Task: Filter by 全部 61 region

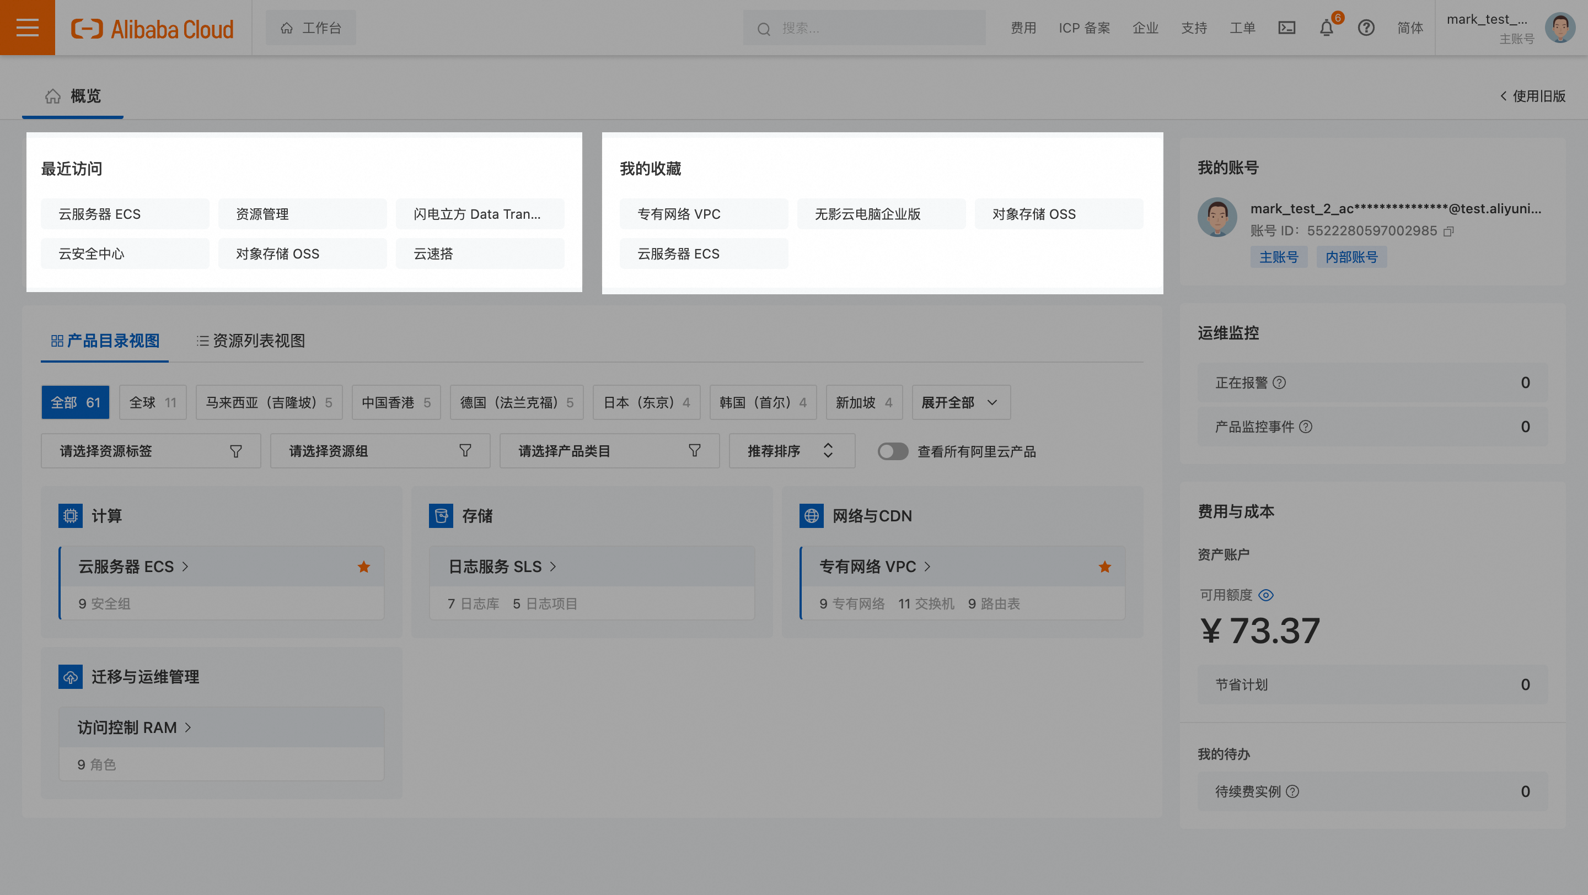Action: coord(75,402)
